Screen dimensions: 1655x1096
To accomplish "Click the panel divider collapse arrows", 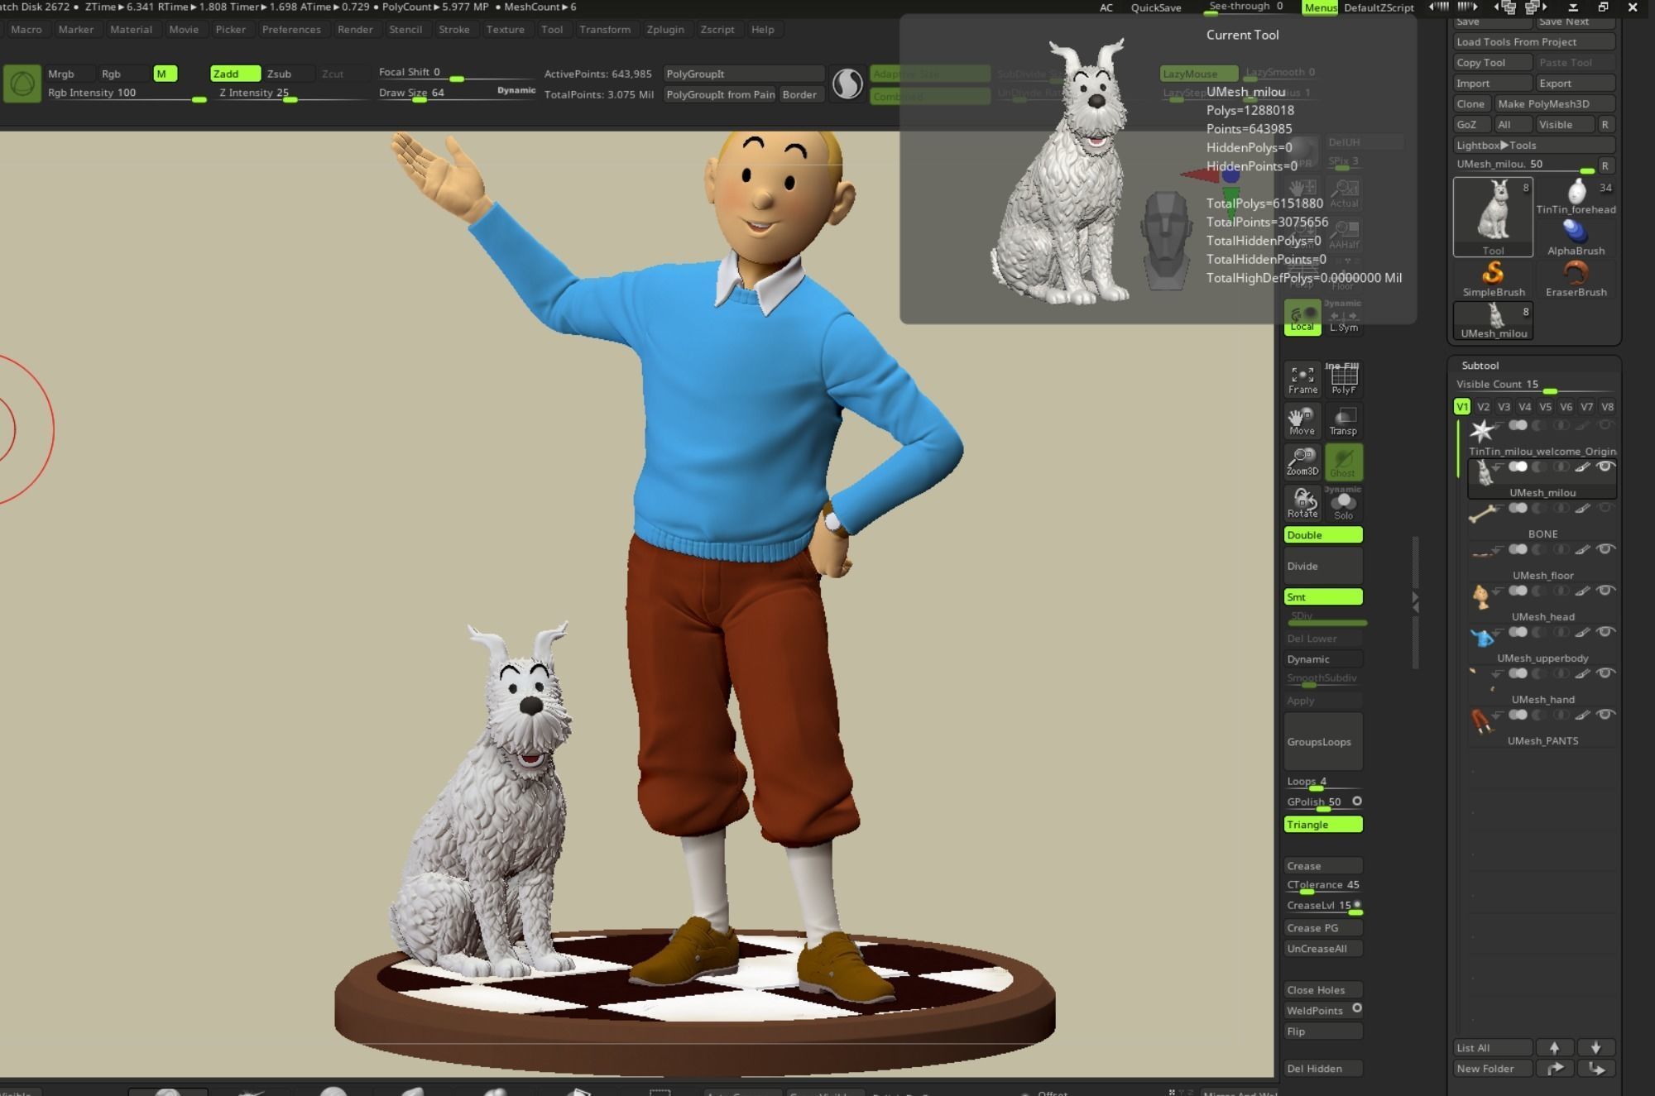I will click(1415, 601).
